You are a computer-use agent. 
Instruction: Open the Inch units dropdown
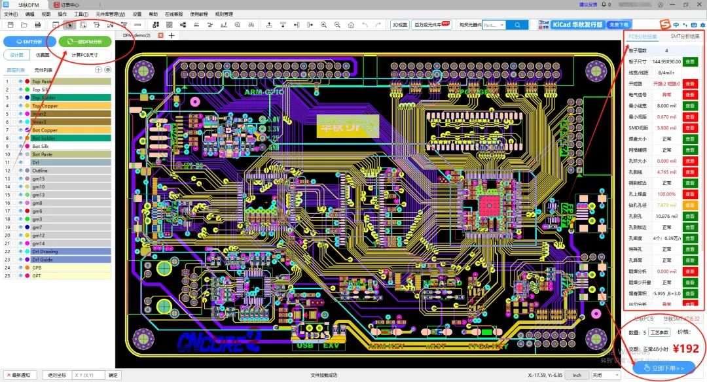click(577, 375)
